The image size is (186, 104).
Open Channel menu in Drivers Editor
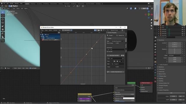(x=55, y=30)
